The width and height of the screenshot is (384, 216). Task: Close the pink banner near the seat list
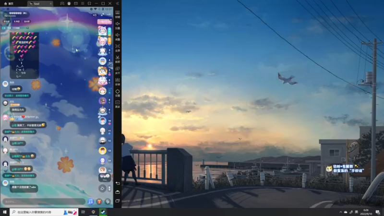111,19
